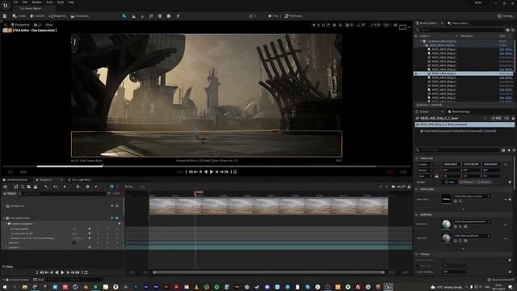
Task: Open the Lit view mode dropdown
Action: coord(38,25)
